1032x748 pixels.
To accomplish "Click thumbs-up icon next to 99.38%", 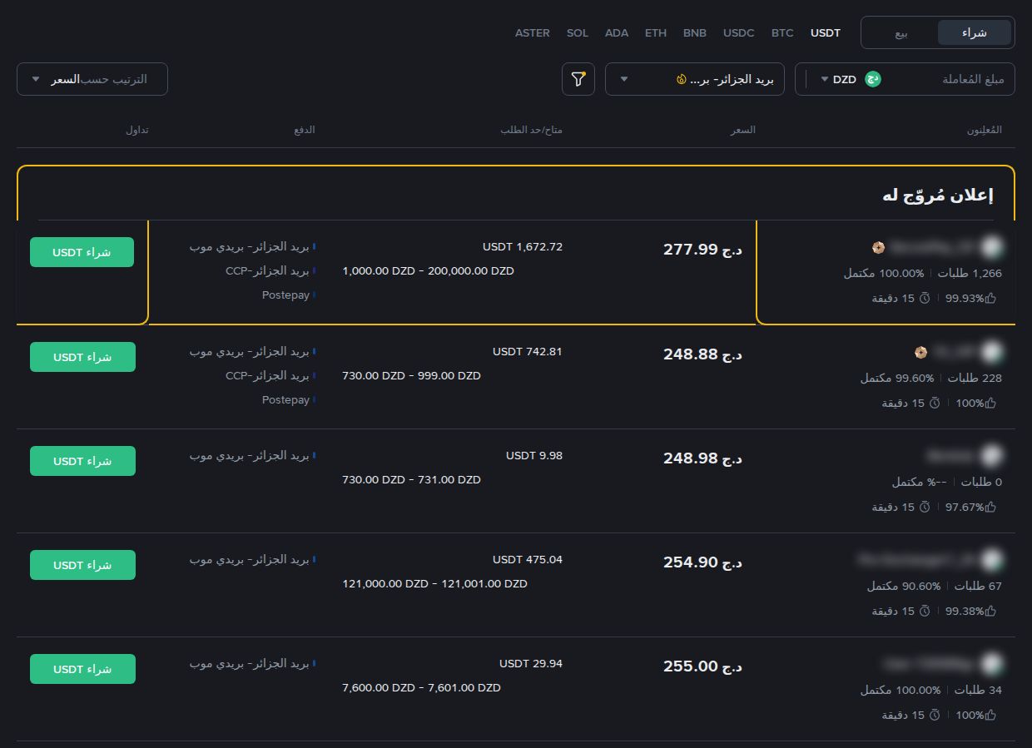I will point(990,611).
